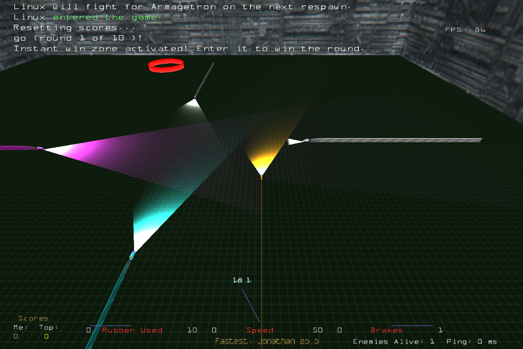Click the Brakes gauge label
The image size is (523, 349).
tap(386, 330)
